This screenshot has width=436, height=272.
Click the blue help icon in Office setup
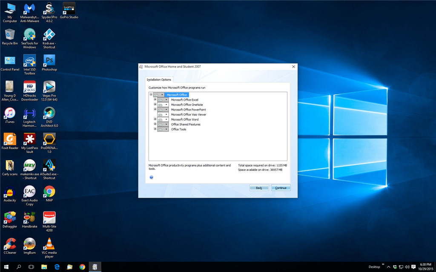click(151, 177)
